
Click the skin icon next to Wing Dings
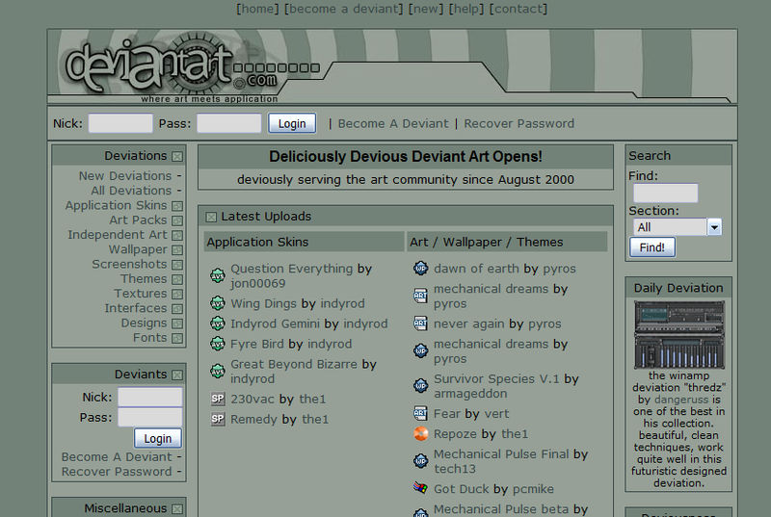pos(218,303)
